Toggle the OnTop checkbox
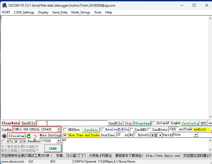 click(x=154, y=123)
